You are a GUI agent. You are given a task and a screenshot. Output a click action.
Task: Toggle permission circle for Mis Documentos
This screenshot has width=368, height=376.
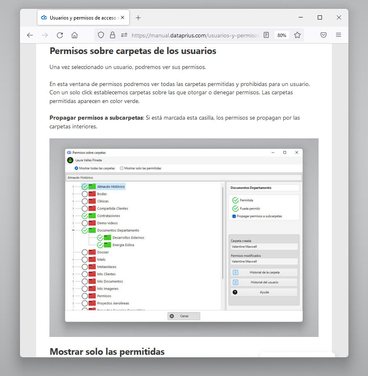coord(85,282)
